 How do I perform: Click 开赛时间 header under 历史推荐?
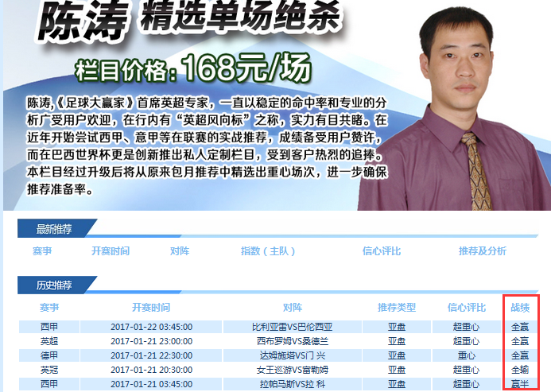(x=151, y=308)
